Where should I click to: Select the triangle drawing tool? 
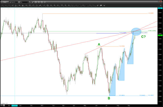(36, 5)
